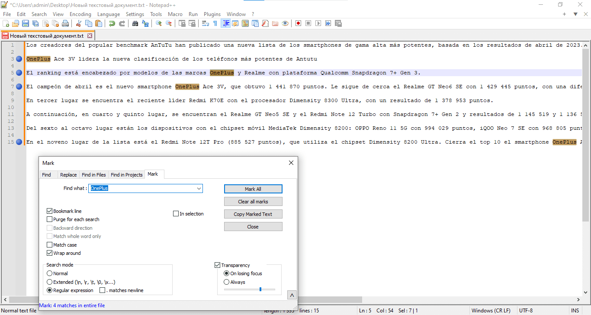Click Windows (CR LF) in the status bar
Viewport: 591px width, 315px height.
click(491, 311)
